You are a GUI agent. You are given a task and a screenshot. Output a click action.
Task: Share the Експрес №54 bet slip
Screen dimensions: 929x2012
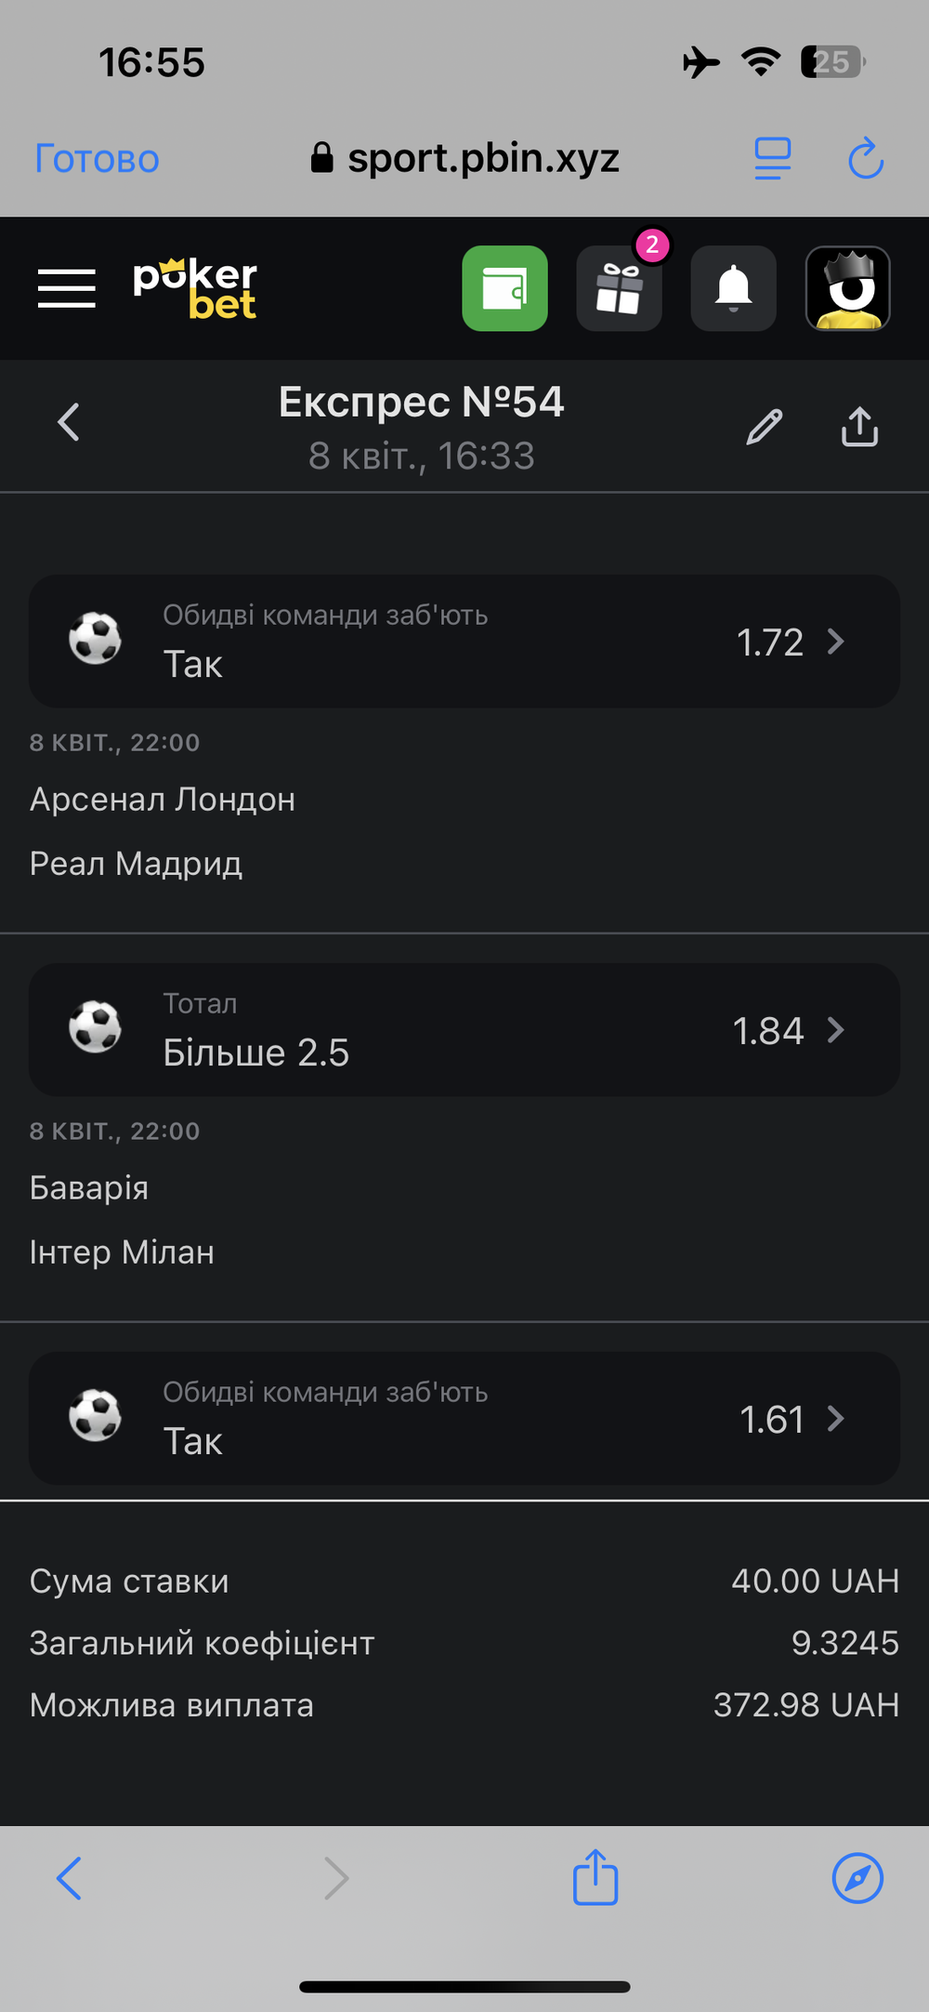pyautogui.click(x=860, y=427)
